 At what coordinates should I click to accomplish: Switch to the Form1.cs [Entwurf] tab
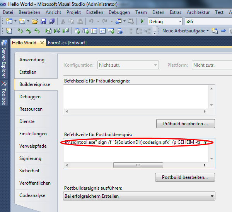[67, 43]
